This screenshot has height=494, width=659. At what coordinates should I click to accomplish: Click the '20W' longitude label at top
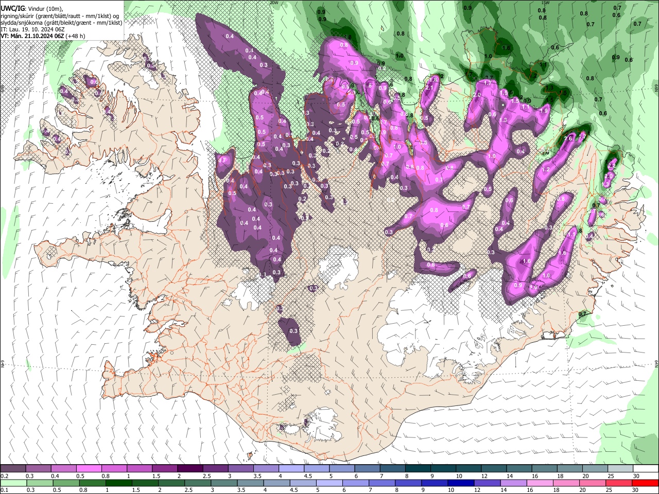273,3
